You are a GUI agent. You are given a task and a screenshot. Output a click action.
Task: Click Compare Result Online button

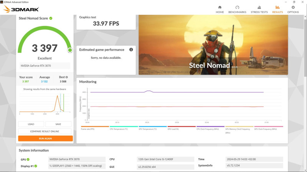[x=45, y=131]
